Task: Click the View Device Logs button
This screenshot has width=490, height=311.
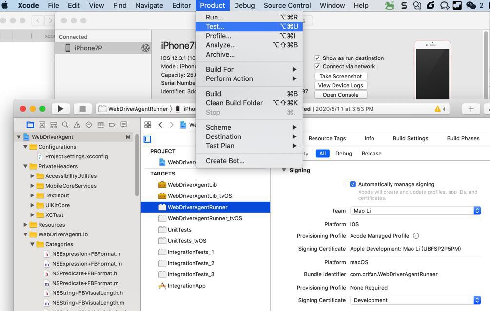Action: tap(341, 85)
